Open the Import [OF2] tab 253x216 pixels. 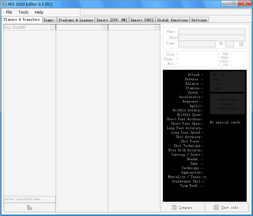point(142,20)
